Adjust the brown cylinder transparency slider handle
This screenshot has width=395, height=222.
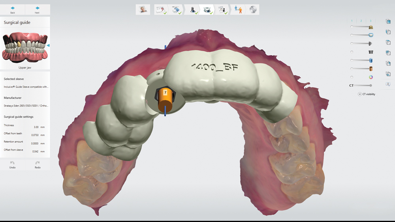coord(371,69)
